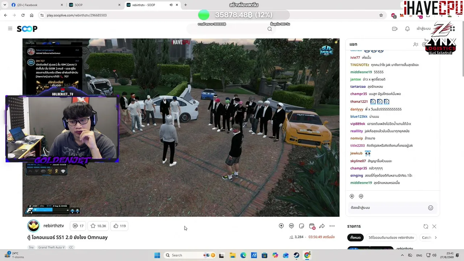Viewport: 464px width, 261px height.
Task: View site information icon in address bar
Action: pyautogui.click(x=42, y=15)
